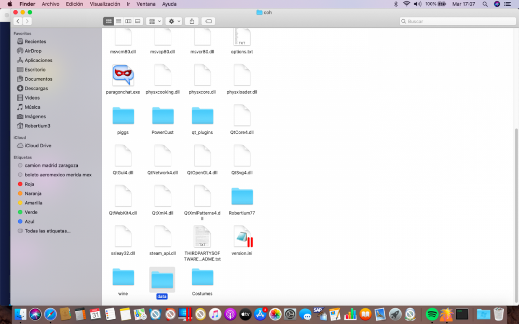The width and height of the screenshot is (519, 324).
Task: Open the Archivo menu in menu bar
Action: click(x=50, y=4)
